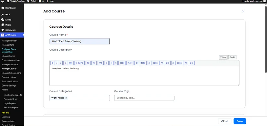Go to Manage Paid Posts
Screen dimensions: 267x126
[x=10, y=65]
